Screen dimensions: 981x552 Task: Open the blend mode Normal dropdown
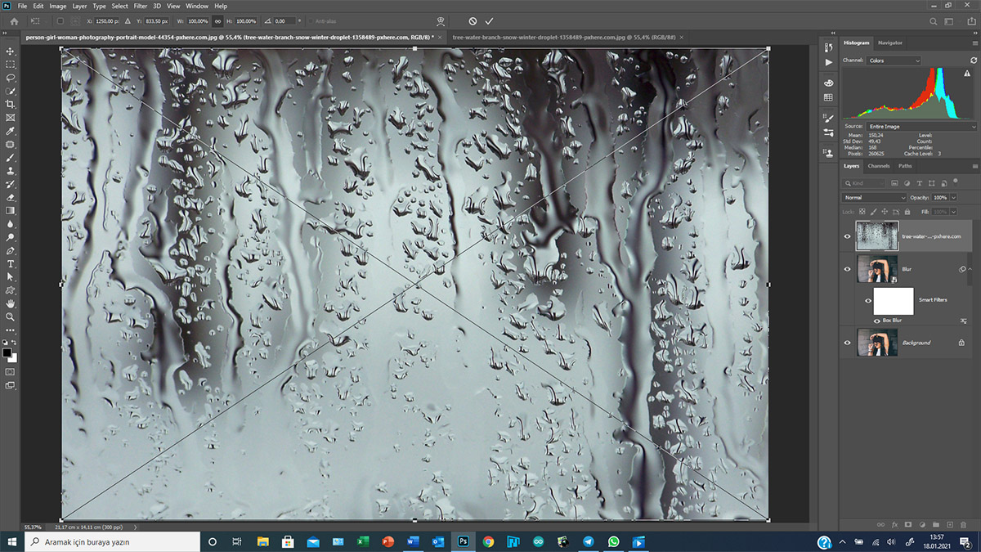875,198
